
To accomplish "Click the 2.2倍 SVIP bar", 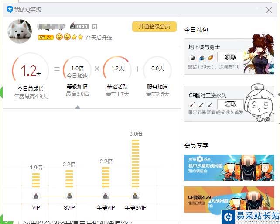I will click(69, 179).
